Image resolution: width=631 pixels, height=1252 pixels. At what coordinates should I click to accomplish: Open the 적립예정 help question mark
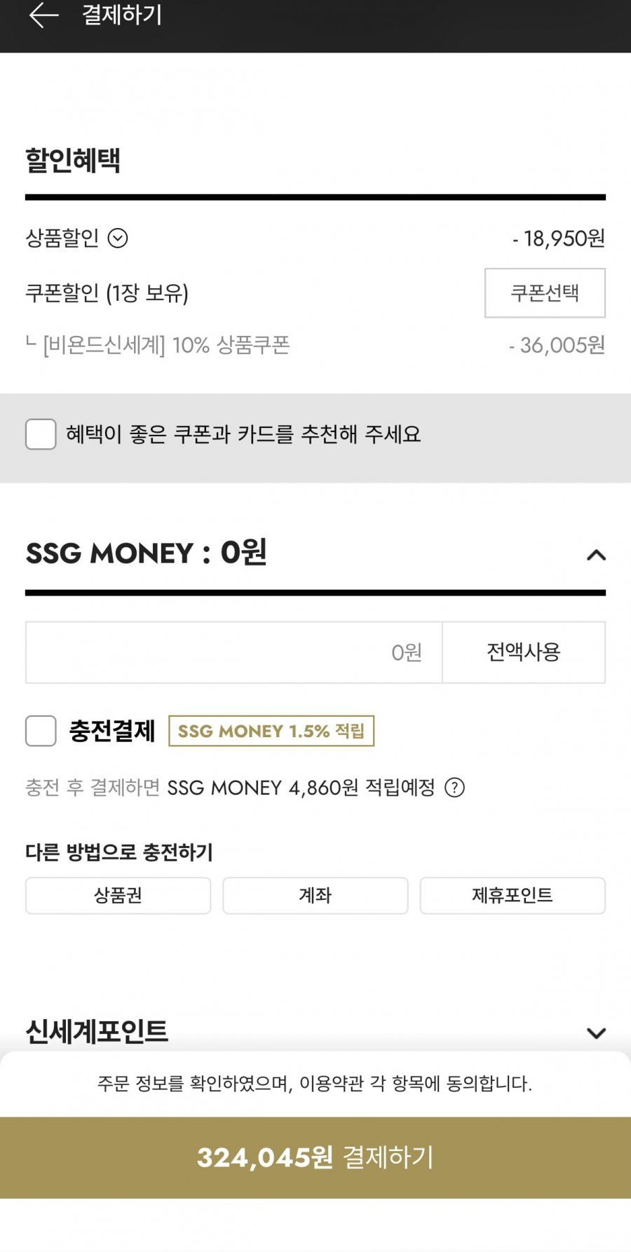click(x=455, y=788)
